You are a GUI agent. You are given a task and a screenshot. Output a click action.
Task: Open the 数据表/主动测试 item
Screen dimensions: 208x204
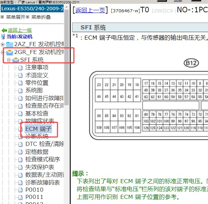click(44, 175)
